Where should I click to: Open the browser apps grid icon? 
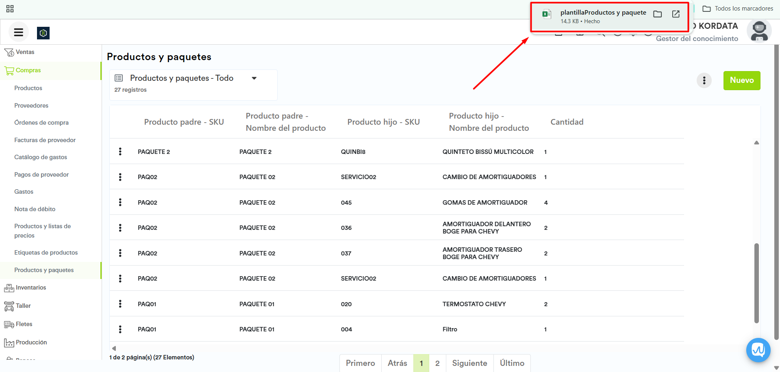pos(10,9)
